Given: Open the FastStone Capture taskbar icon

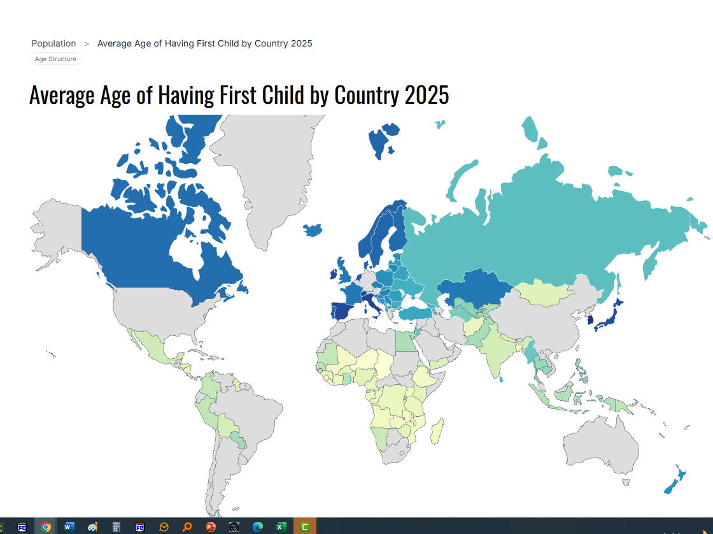Looking at the screenshot, I should (x=139, y=526).
